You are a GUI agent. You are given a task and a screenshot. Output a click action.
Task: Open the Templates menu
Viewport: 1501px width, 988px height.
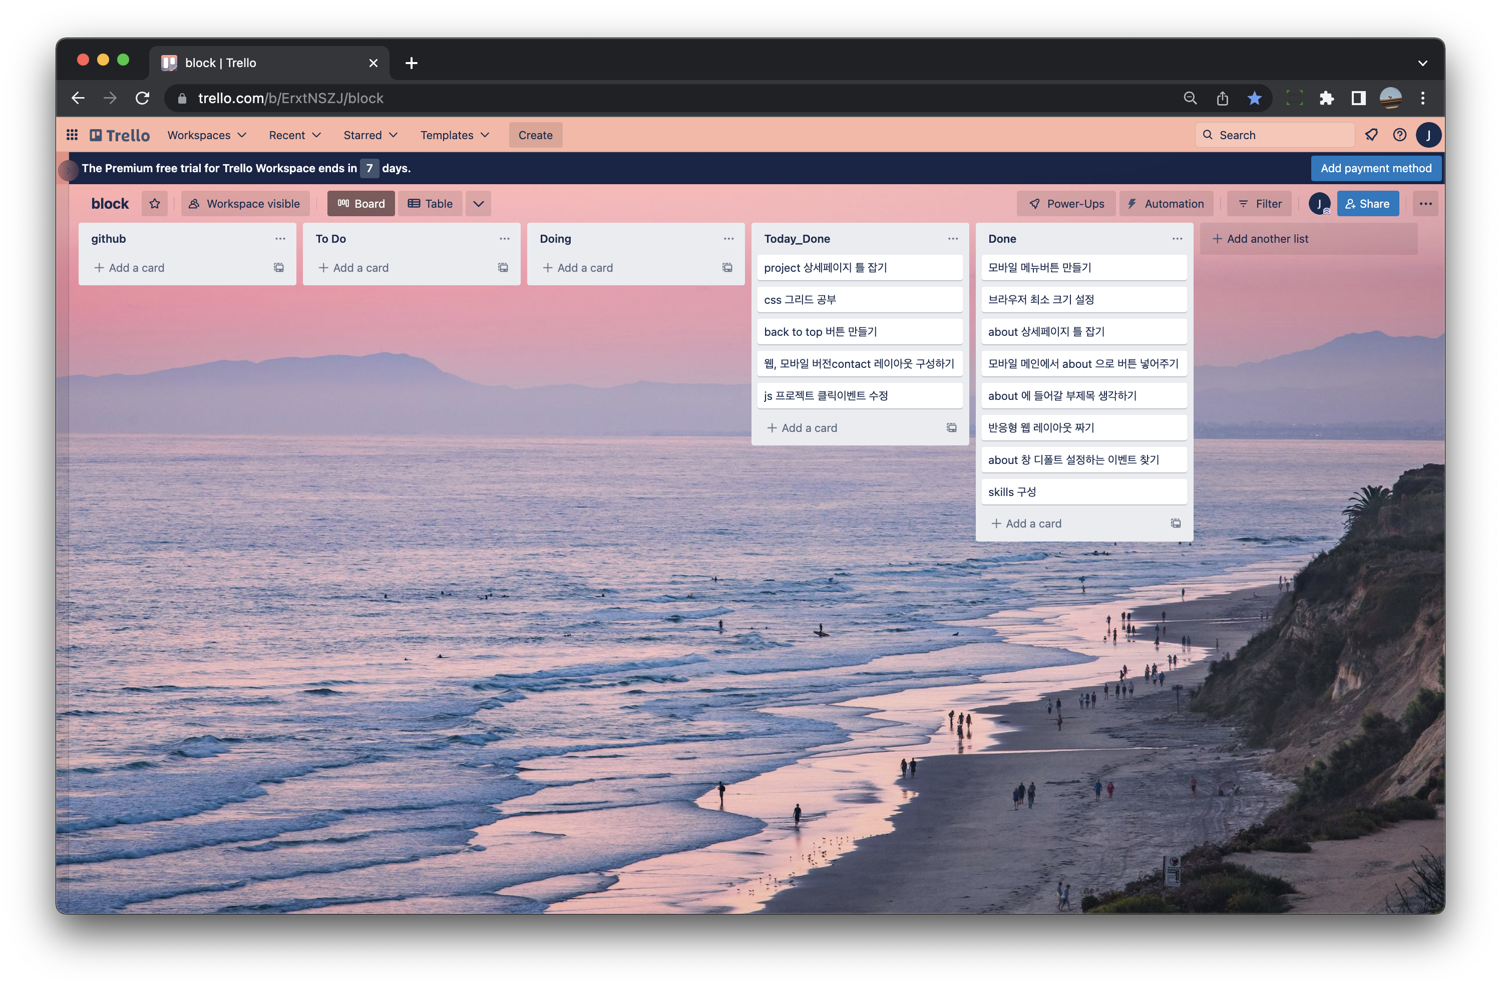(x=454, y=135)
